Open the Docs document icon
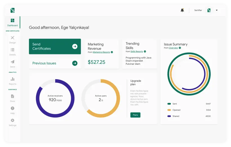 (12, 96)
